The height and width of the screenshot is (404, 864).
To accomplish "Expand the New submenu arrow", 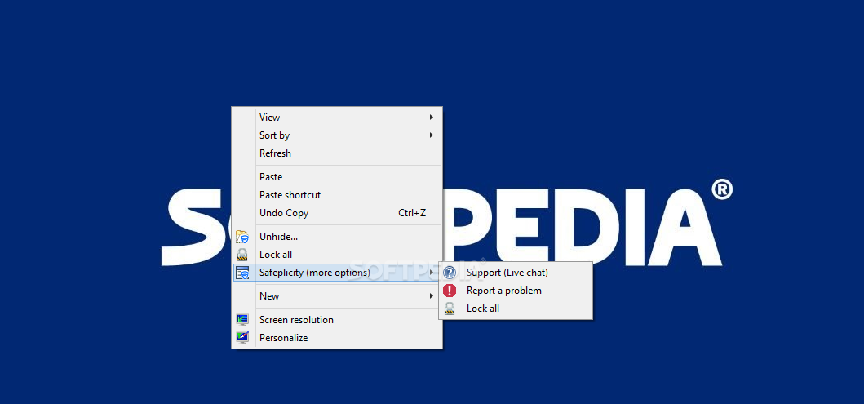I will (x=432, y=296).
